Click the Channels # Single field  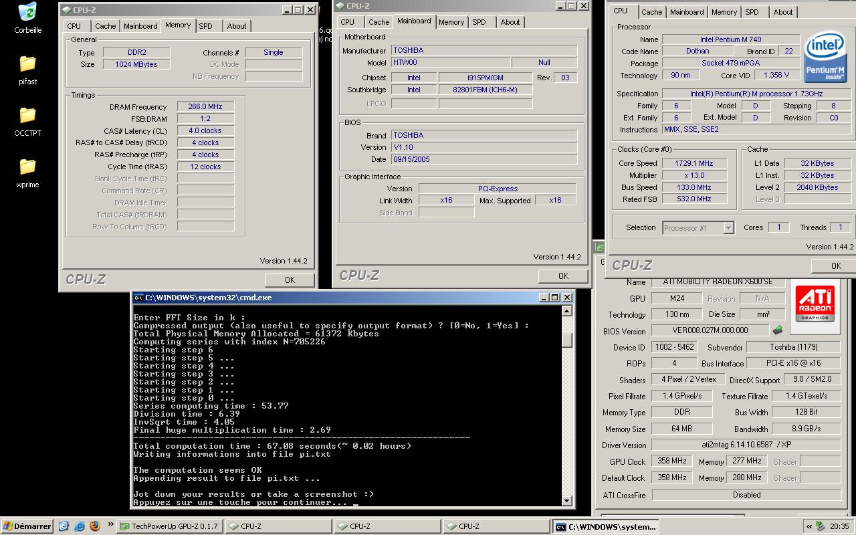(x=274, y=52)
